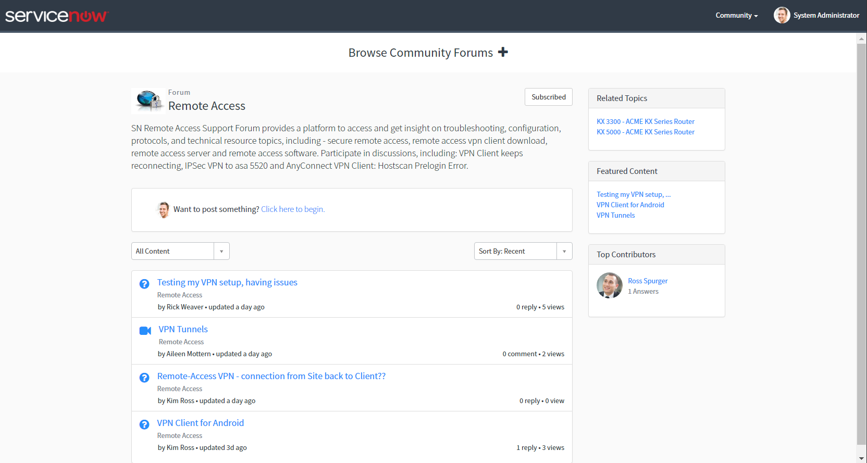Click the page scrollbar down arrow
The width and height of the screenshot is (867, 463).
(862, 458)
